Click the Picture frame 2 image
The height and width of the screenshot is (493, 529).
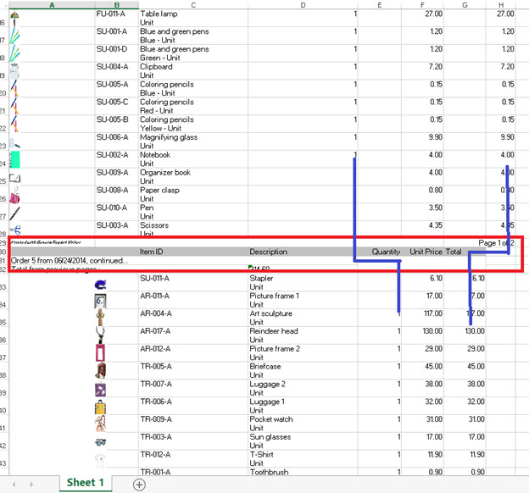(101, 352)
